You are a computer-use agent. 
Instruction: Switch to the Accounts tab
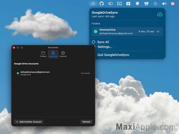53,54
